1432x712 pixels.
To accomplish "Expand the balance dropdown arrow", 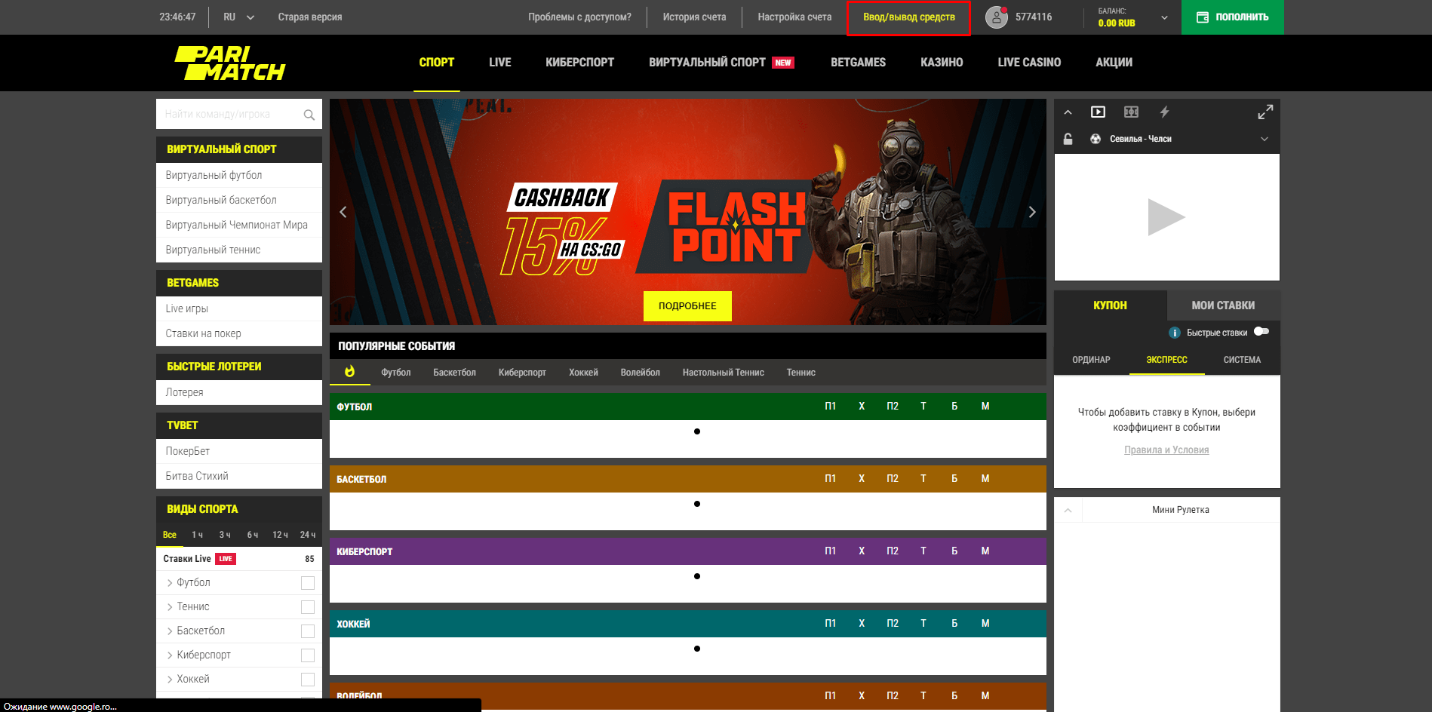I will pyautogui.click(x=1164, y=17).
